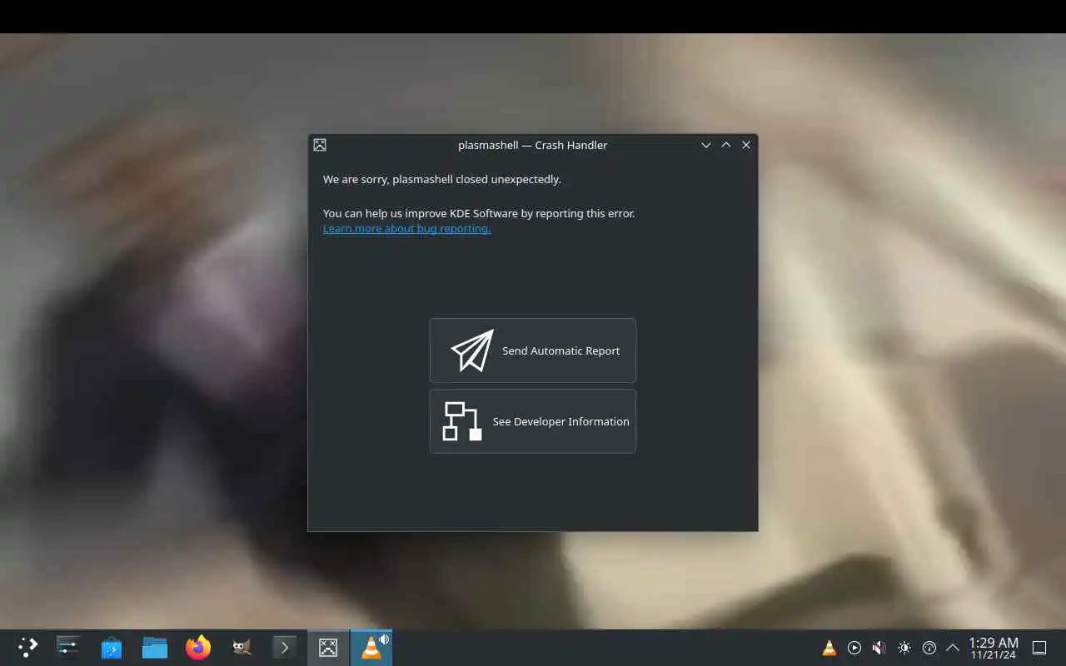
Task: Switch to the VLC taskbar entry
Action: 371,648
